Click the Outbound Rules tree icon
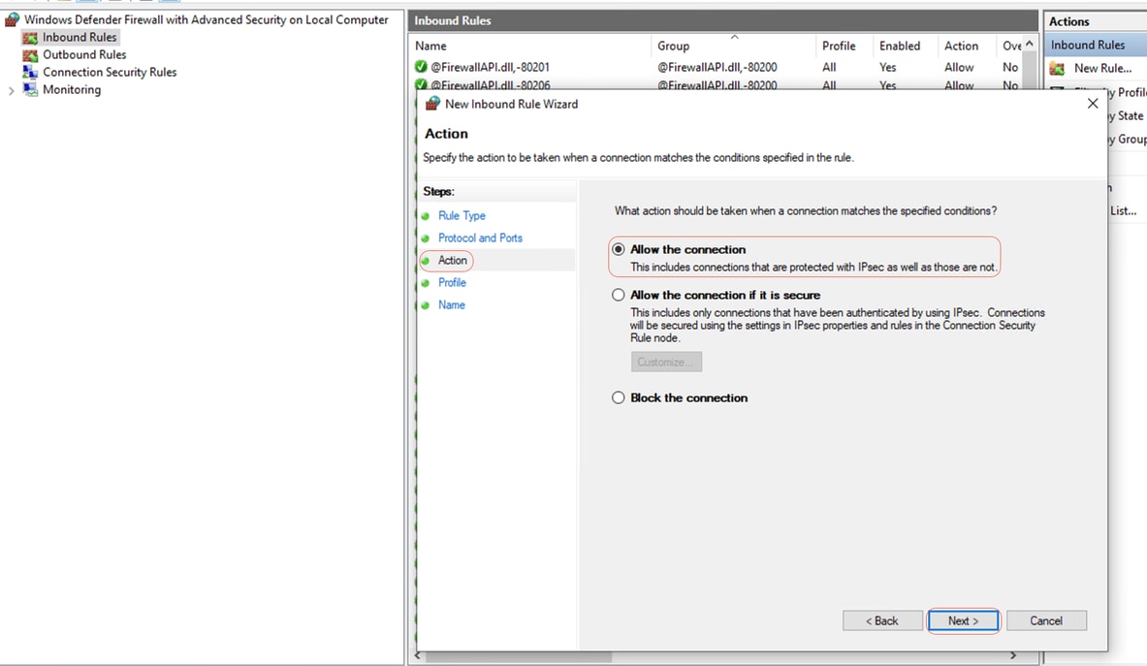 (30, 55)
